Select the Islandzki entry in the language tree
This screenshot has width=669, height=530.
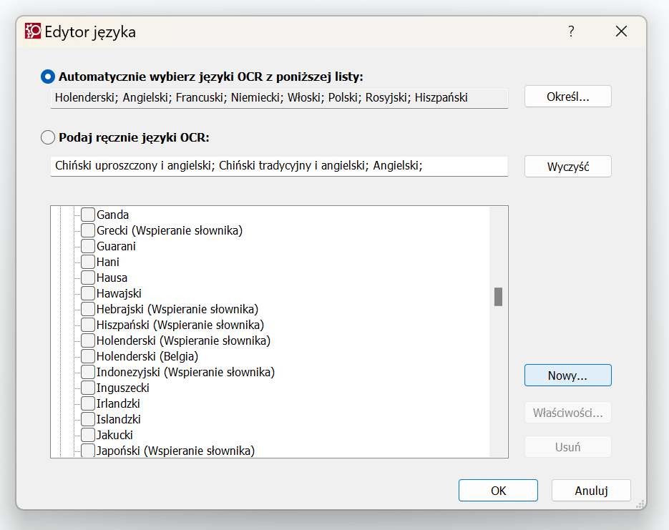pyautogui.click(x=119, y=419)
